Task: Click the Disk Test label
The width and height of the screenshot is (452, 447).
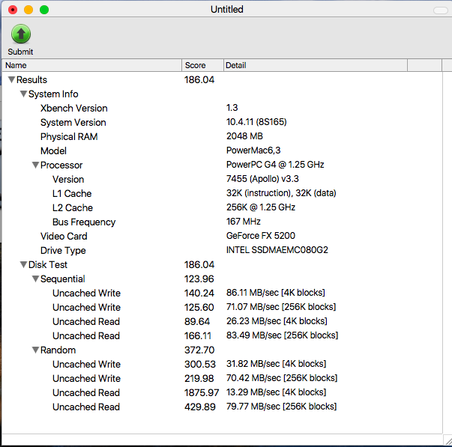Action: pyautogui.click(x=48, y=264)
